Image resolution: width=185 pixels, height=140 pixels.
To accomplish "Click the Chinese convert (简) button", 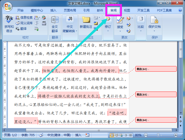I will [70, 19].
